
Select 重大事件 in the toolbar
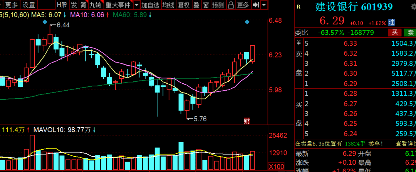pos(118,5)
